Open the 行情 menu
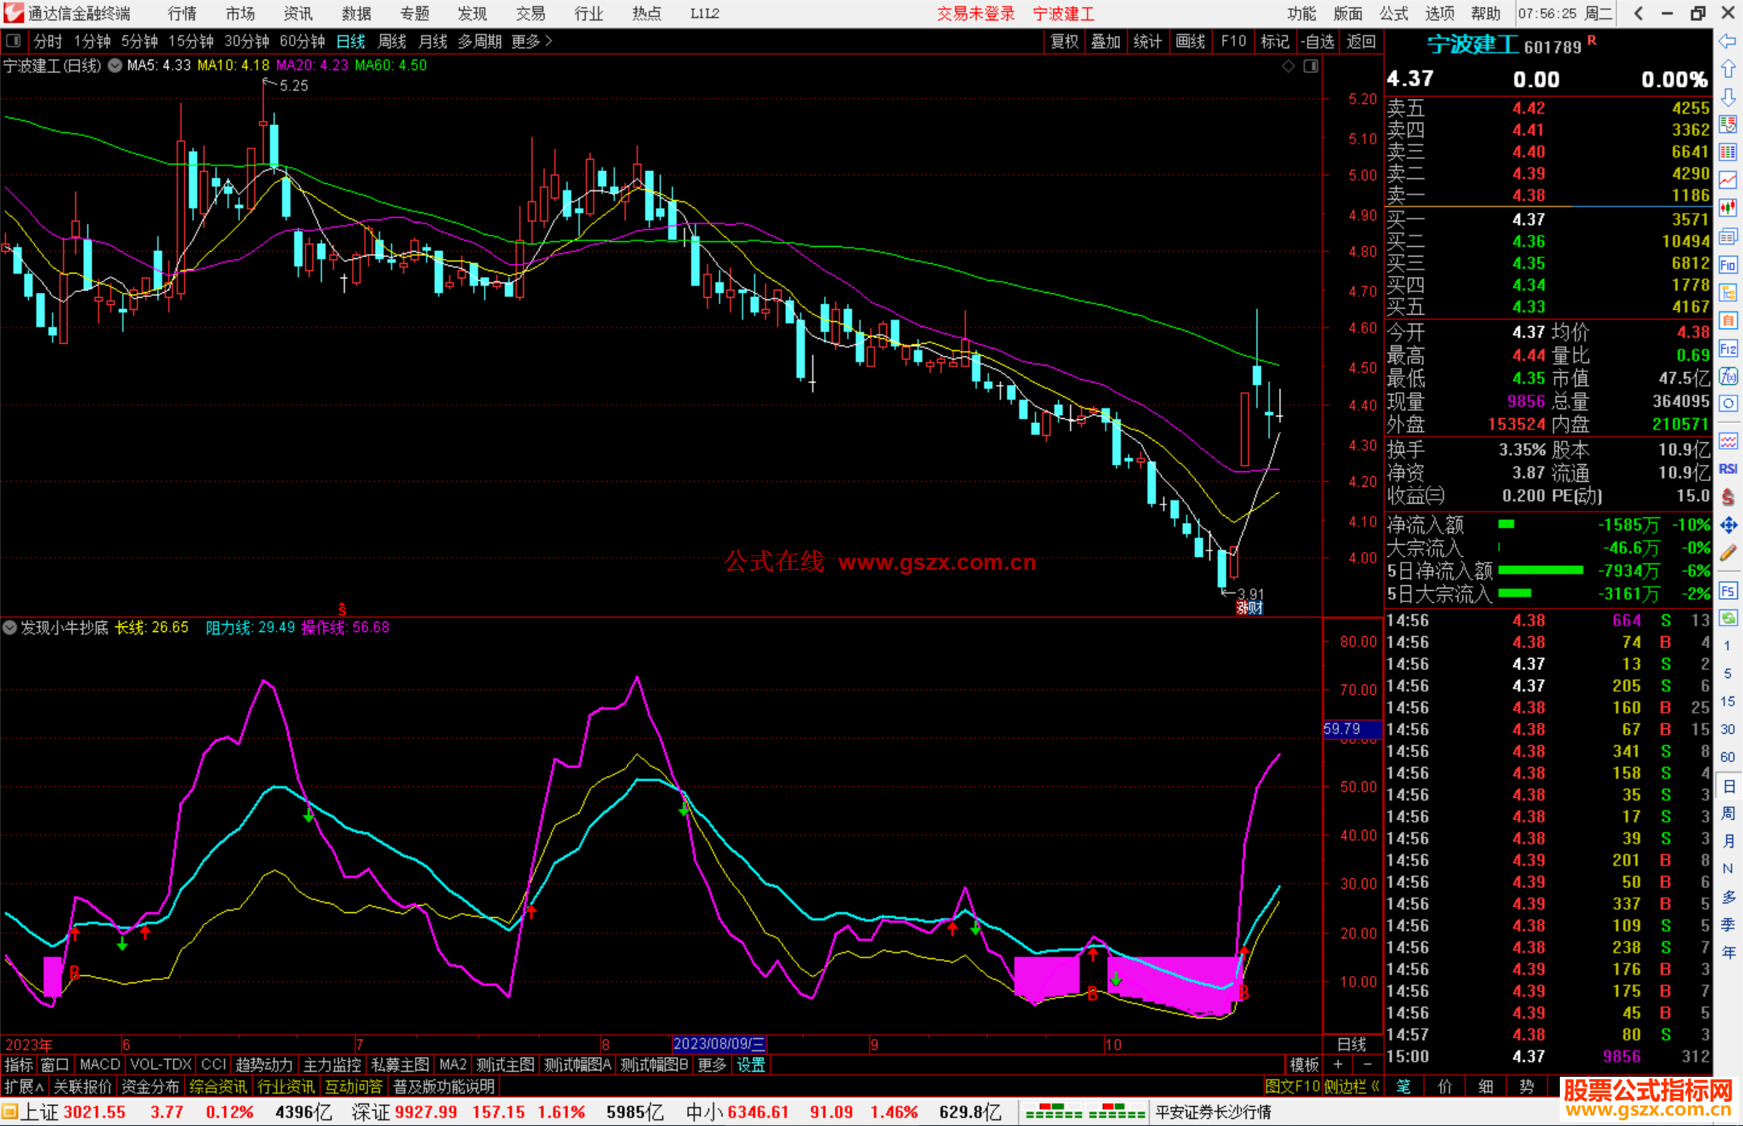The width and height of the screenshot is (1743, 1126). pos(182,14)
